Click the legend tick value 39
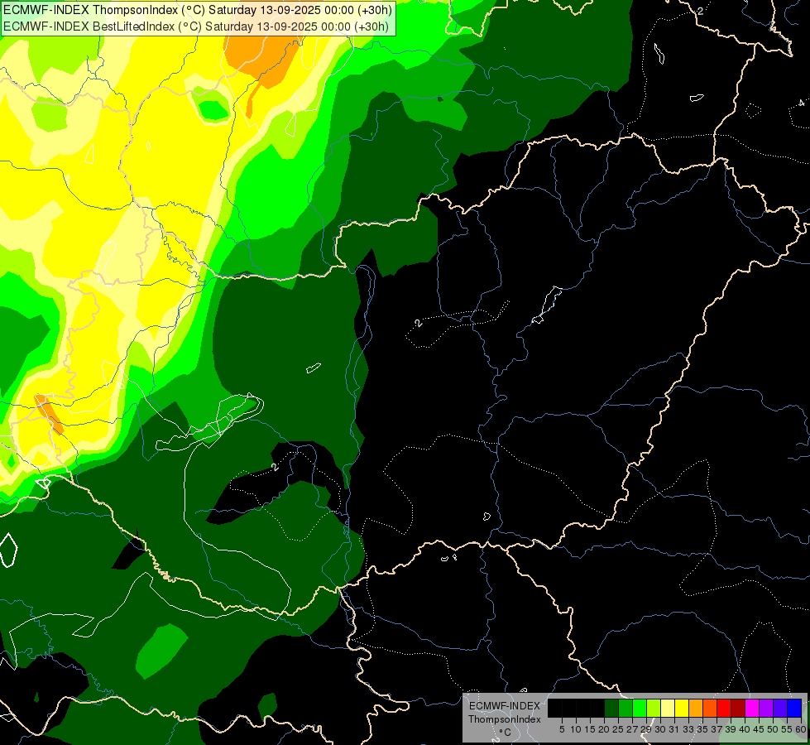The height and width of the screenshot is (745, 810). click(x=731, y=729)
